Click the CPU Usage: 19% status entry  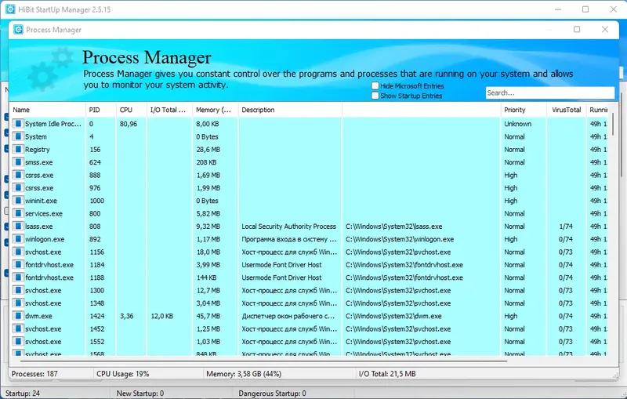[x=123, y=374]
